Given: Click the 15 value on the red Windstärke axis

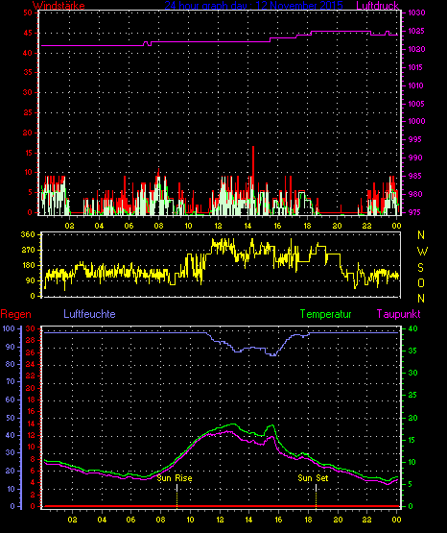Looking at the screenshot, I should pos(28,153).
